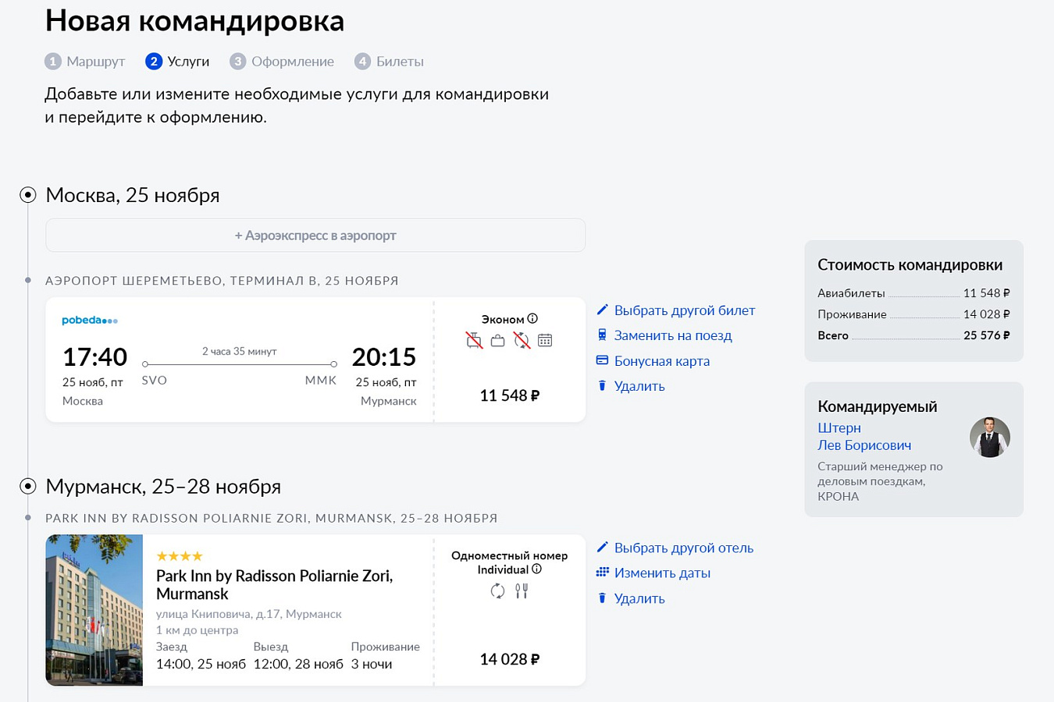Open the Park Inn hotel photo
Viewport: 1054px width, 702px height.
pos(94,610)
